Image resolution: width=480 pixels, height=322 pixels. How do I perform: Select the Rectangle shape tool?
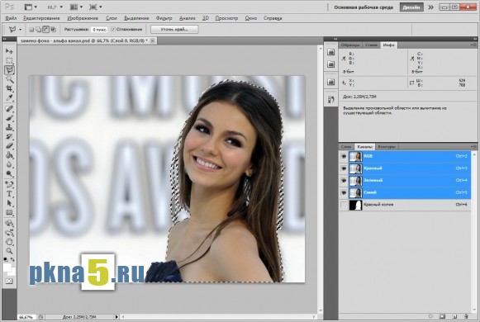click(x=9, y=212)
